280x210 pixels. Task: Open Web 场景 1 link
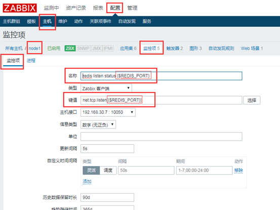(252, 49)
